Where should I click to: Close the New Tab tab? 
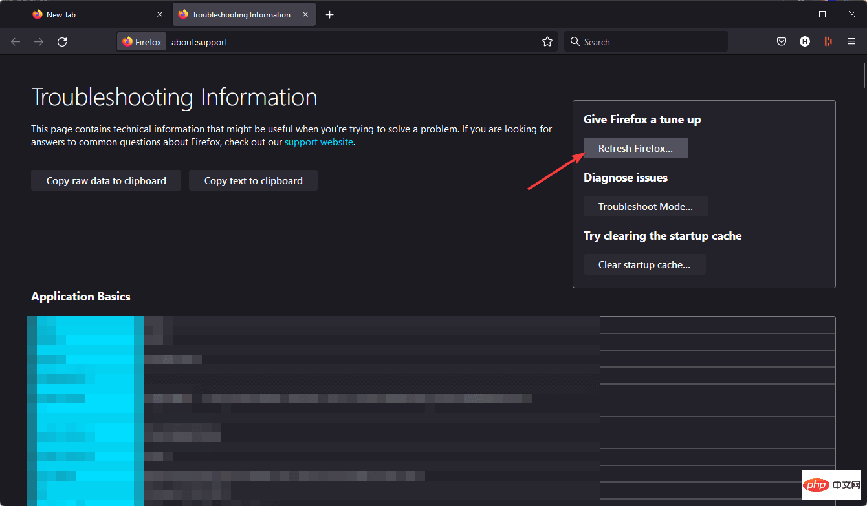[160, 14]
